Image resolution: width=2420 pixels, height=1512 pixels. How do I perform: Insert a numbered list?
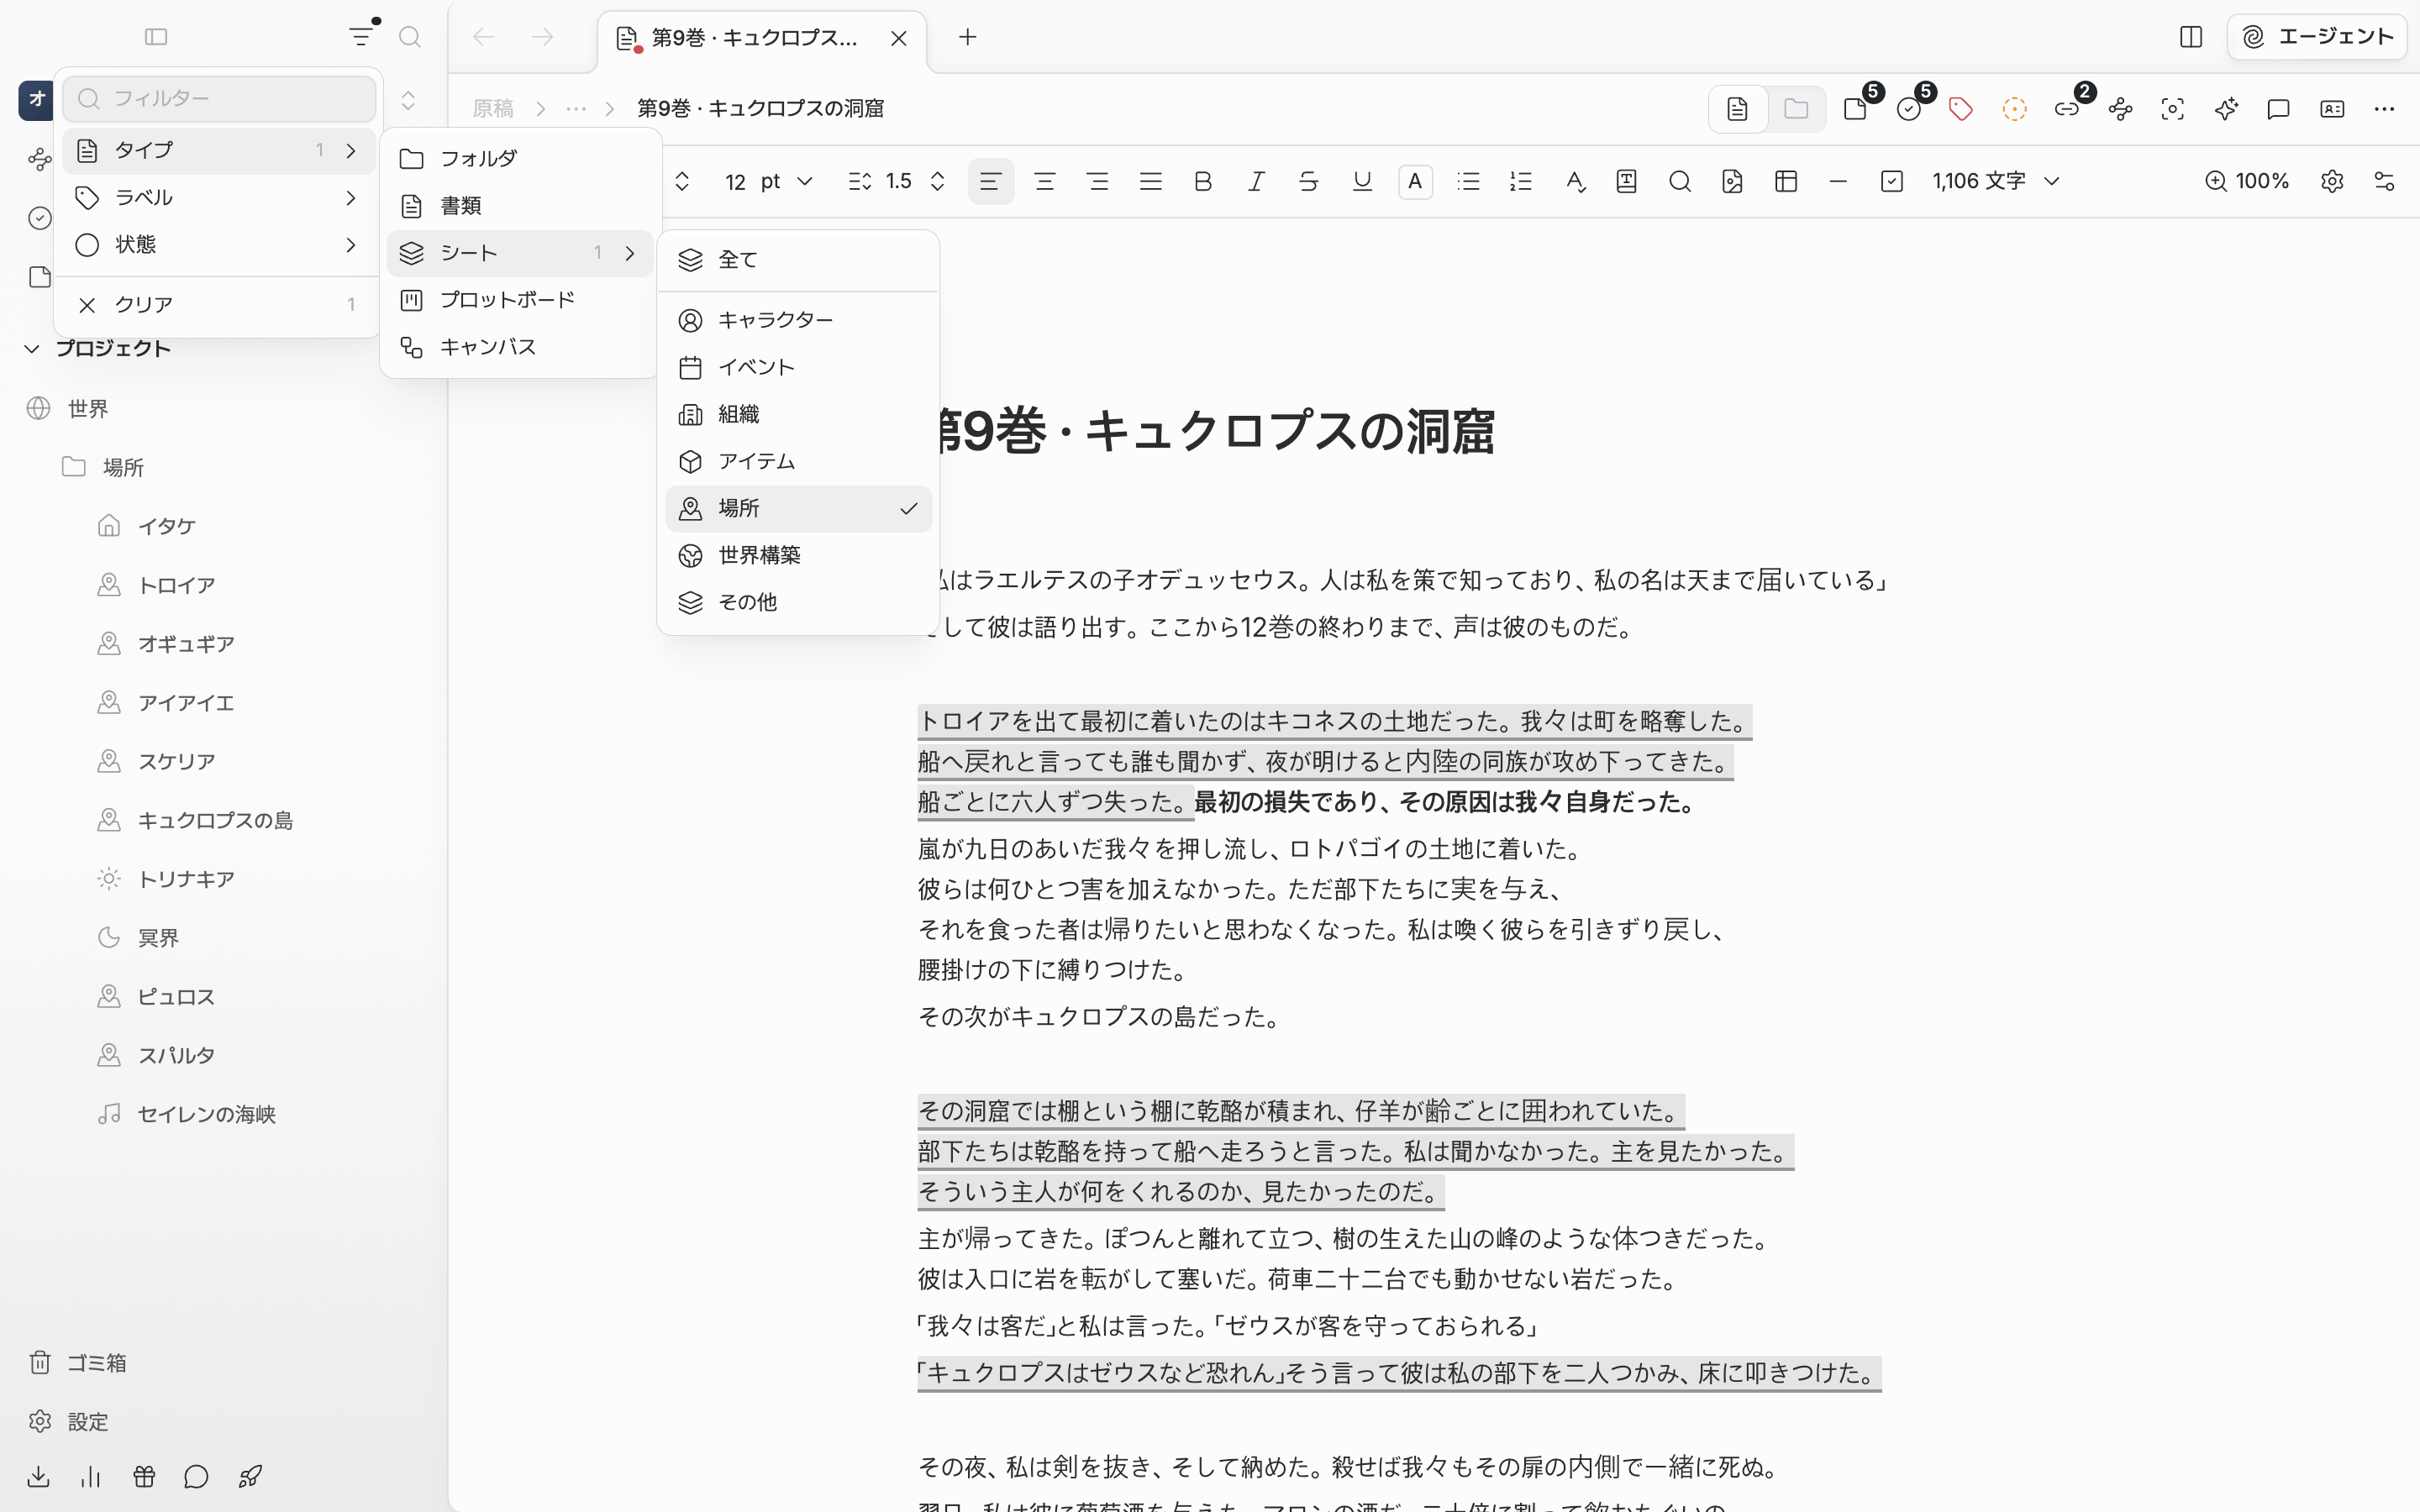pos(1521,181)
